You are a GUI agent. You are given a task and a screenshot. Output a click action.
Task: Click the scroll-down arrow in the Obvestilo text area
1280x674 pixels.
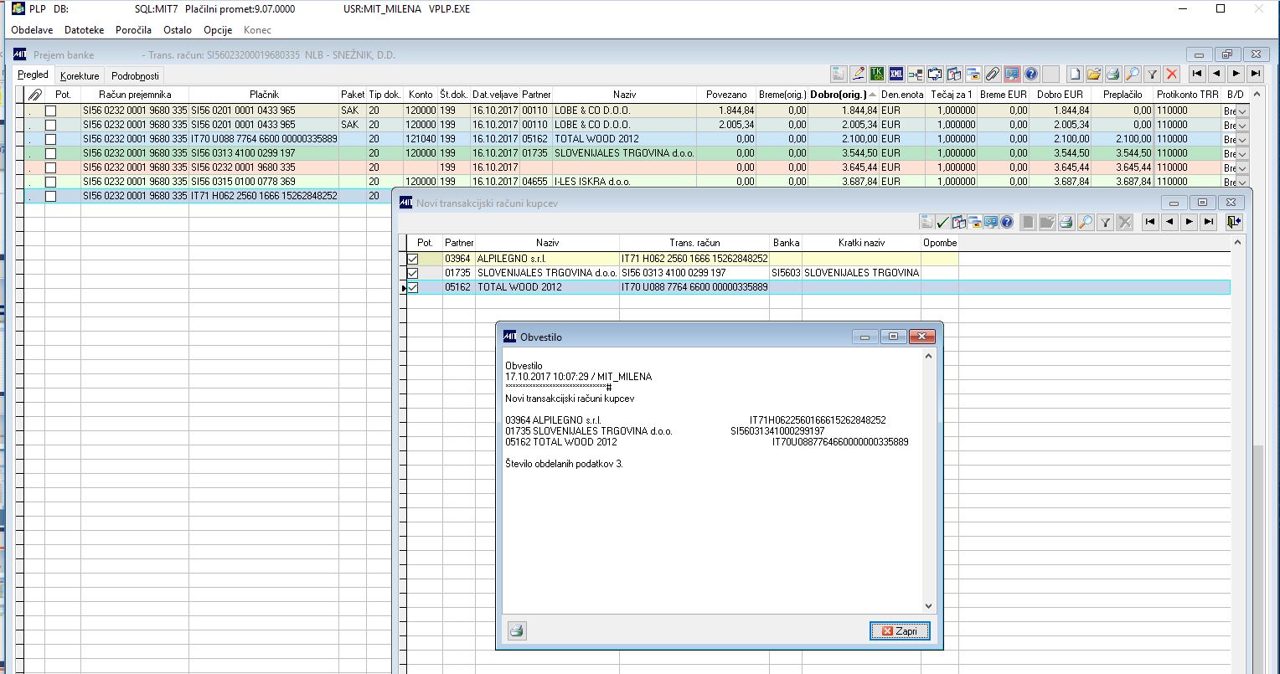click(x=928, y=606)
